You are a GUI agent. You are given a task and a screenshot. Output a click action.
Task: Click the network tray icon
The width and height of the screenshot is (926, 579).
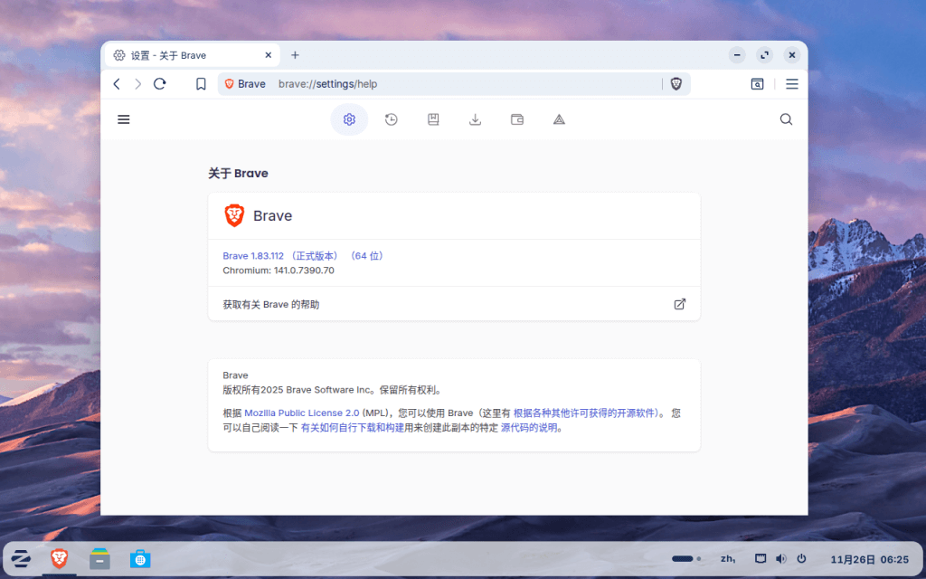point(761,558)
